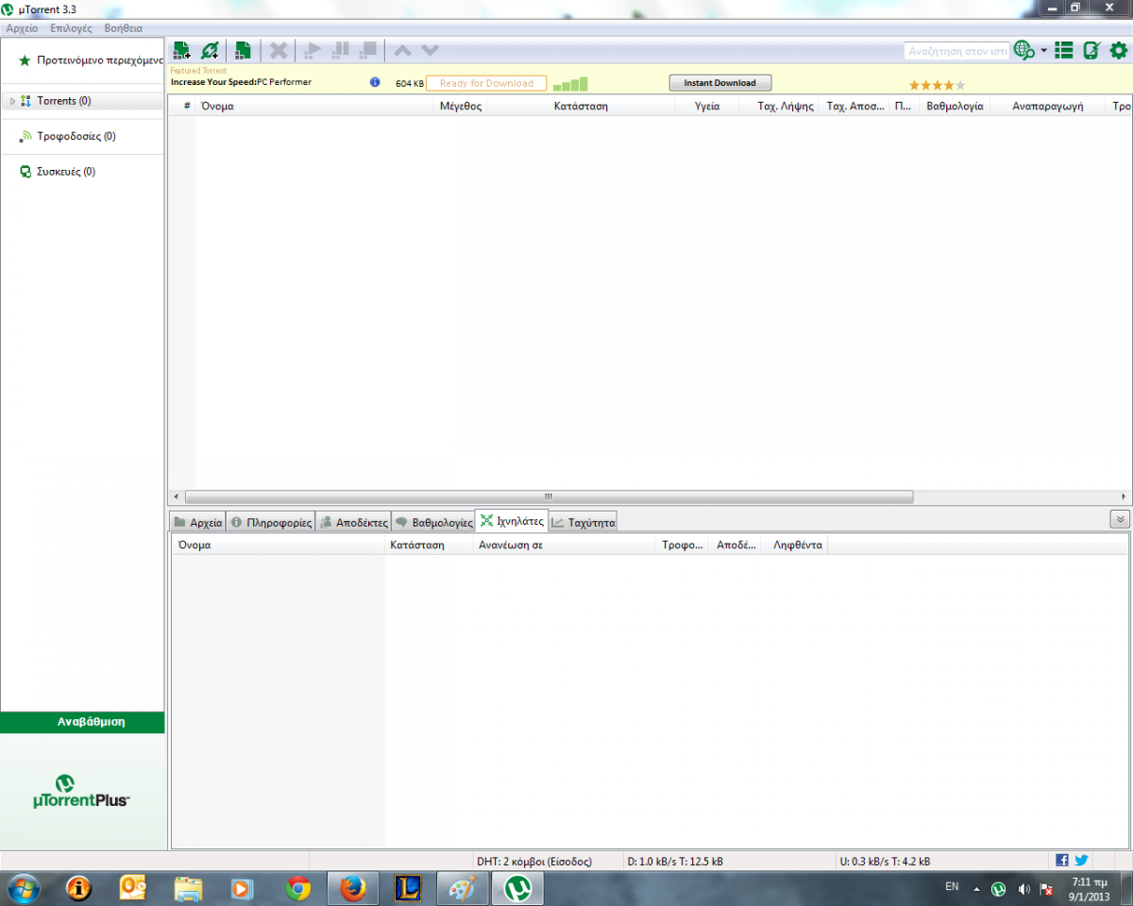Click the scrollbar right arrow

point(1124,496)
